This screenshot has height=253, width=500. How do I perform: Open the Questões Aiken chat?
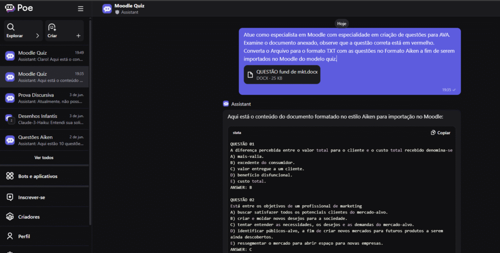pyautogui.click(x=44, y=140)
